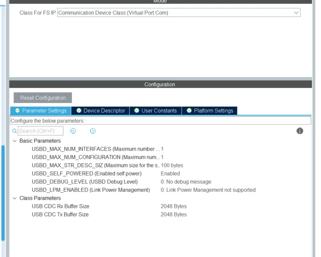This screenshot has height=257, width=321.
Task: Click the Device Descriptor green check icon
Action: click(79, 110)
